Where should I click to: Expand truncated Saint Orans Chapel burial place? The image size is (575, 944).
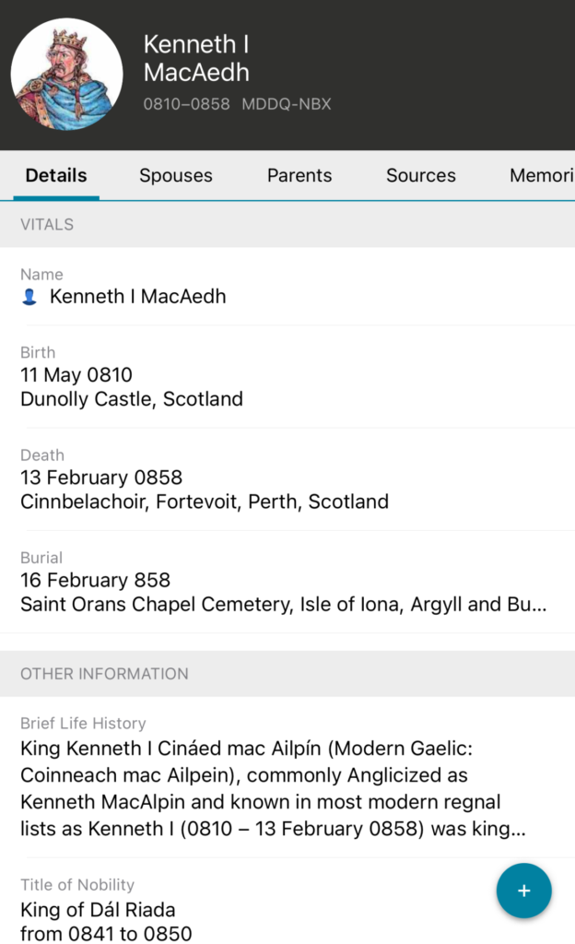pos(284,605)
